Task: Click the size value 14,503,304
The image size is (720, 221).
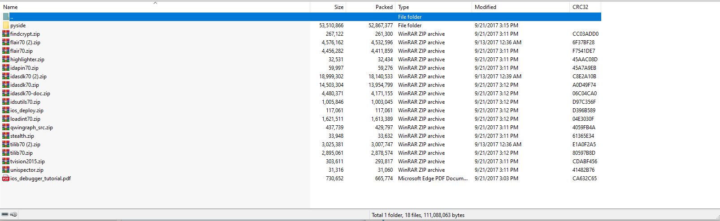Action: 331,85
